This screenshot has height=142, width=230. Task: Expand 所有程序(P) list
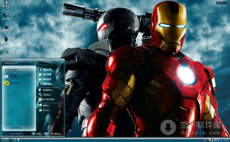19,128
